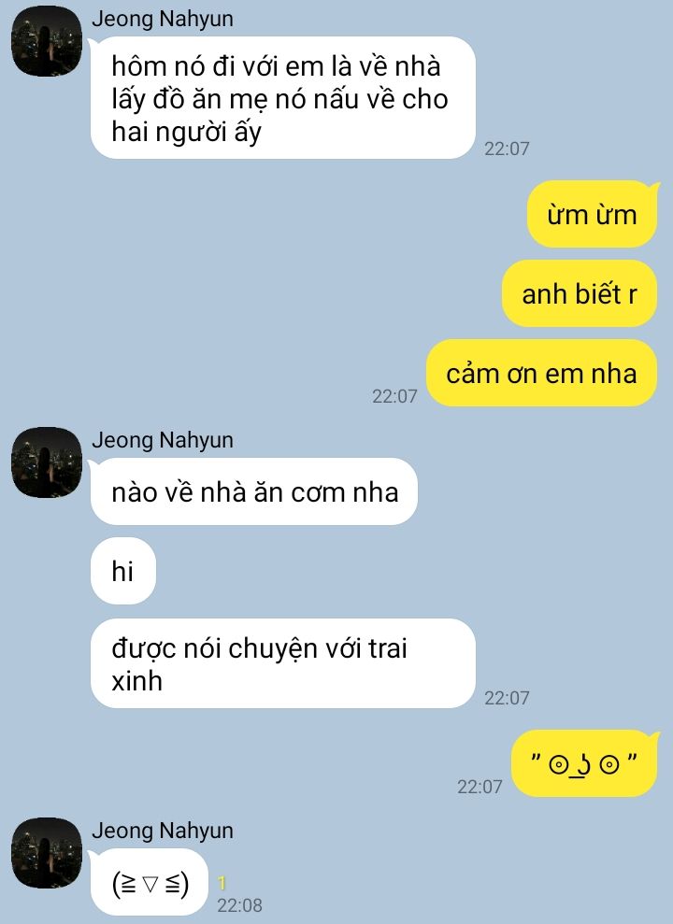Select the 'cảm ơn em nha' bubble
673x924 pixels.
click(541, 373)
